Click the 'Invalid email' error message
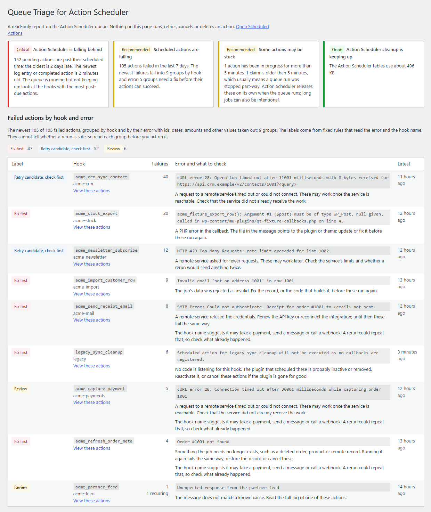 coord(283,281)
